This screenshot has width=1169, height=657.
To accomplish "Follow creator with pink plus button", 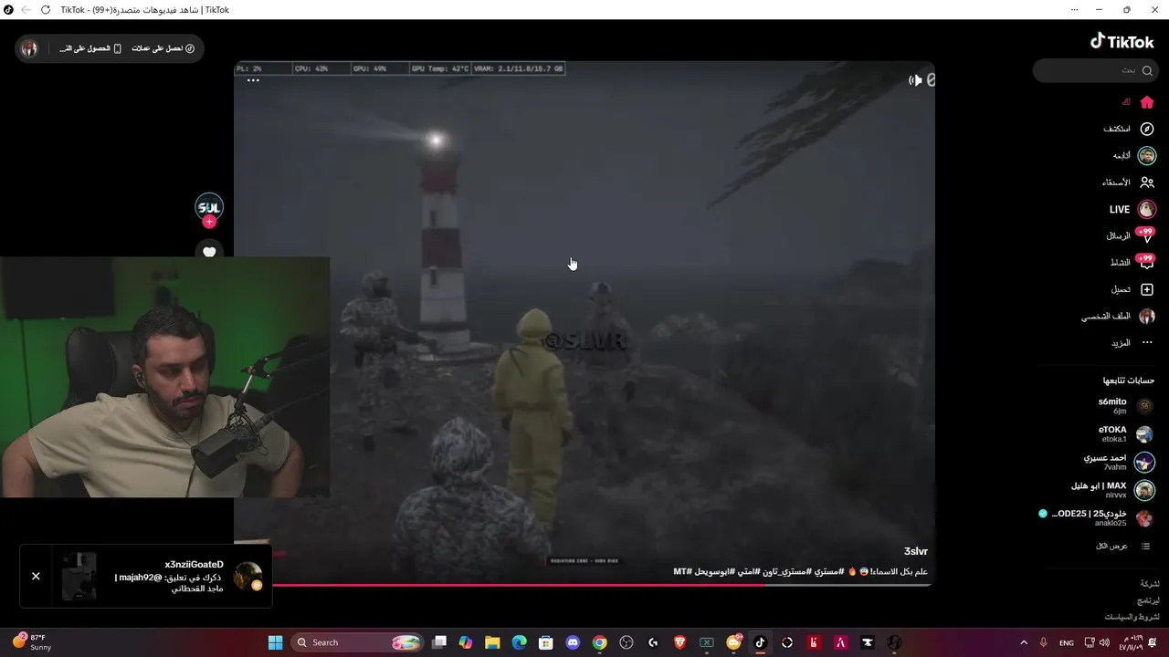I will point(209,222).
